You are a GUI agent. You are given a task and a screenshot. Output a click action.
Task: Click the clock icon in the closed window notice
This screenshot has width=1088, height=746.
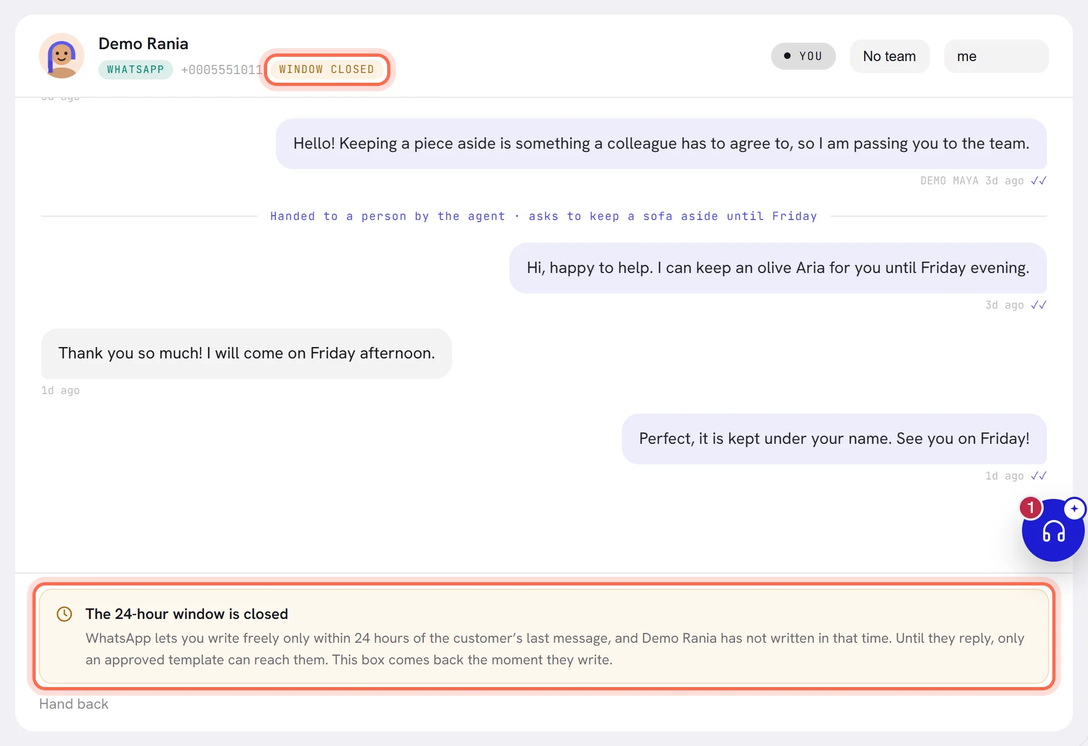click(x=64, y=614)
